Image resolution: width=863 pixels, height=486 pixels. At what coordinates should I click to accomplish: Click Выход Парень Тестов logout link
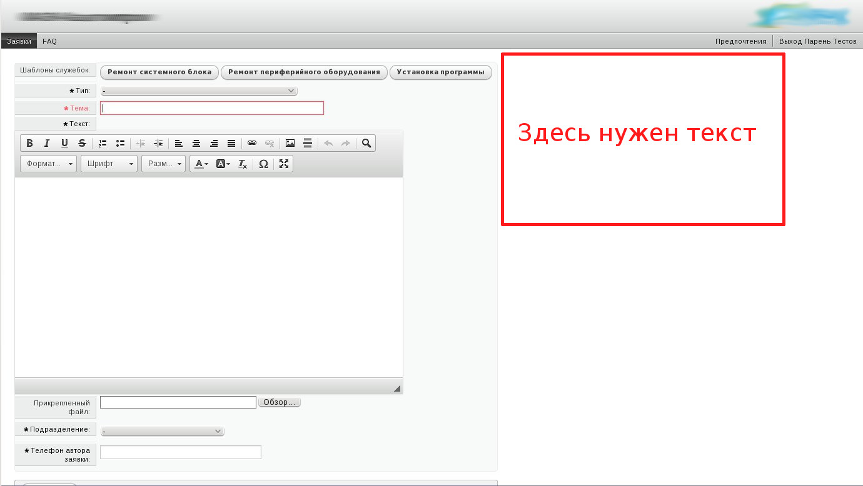coord(817,41)
